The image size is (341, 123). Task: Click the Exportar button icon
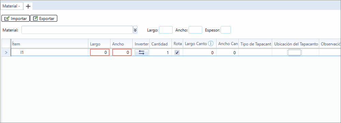pos(35,19)
